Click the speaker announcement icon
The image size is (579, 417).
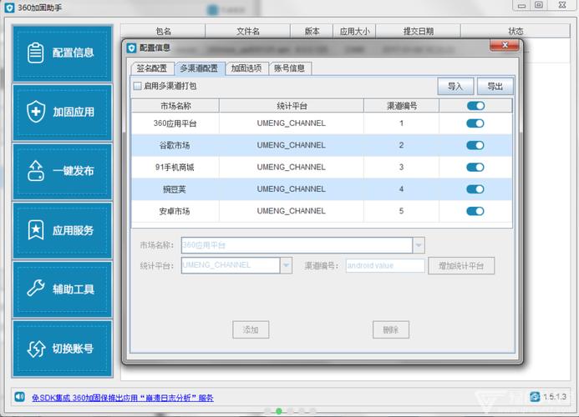19,397
